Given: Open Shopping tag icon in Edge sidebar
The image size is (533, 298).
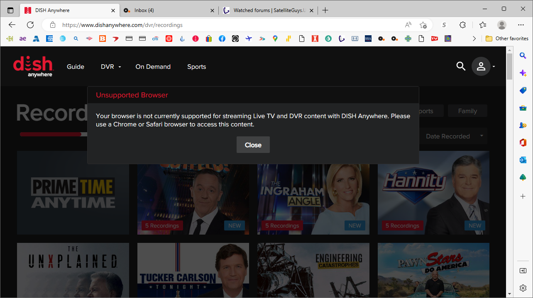Looking at the screenshot, I should 523,90.
